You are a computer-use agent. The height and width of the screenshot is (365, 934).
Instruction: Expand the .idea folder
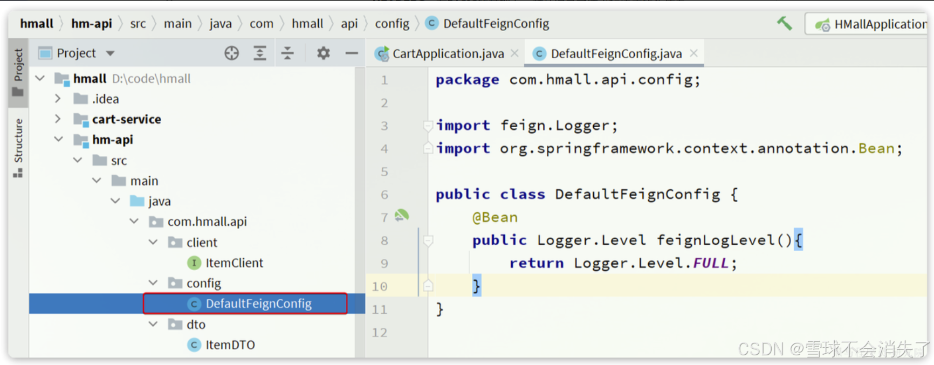click(x=58, y=99)
